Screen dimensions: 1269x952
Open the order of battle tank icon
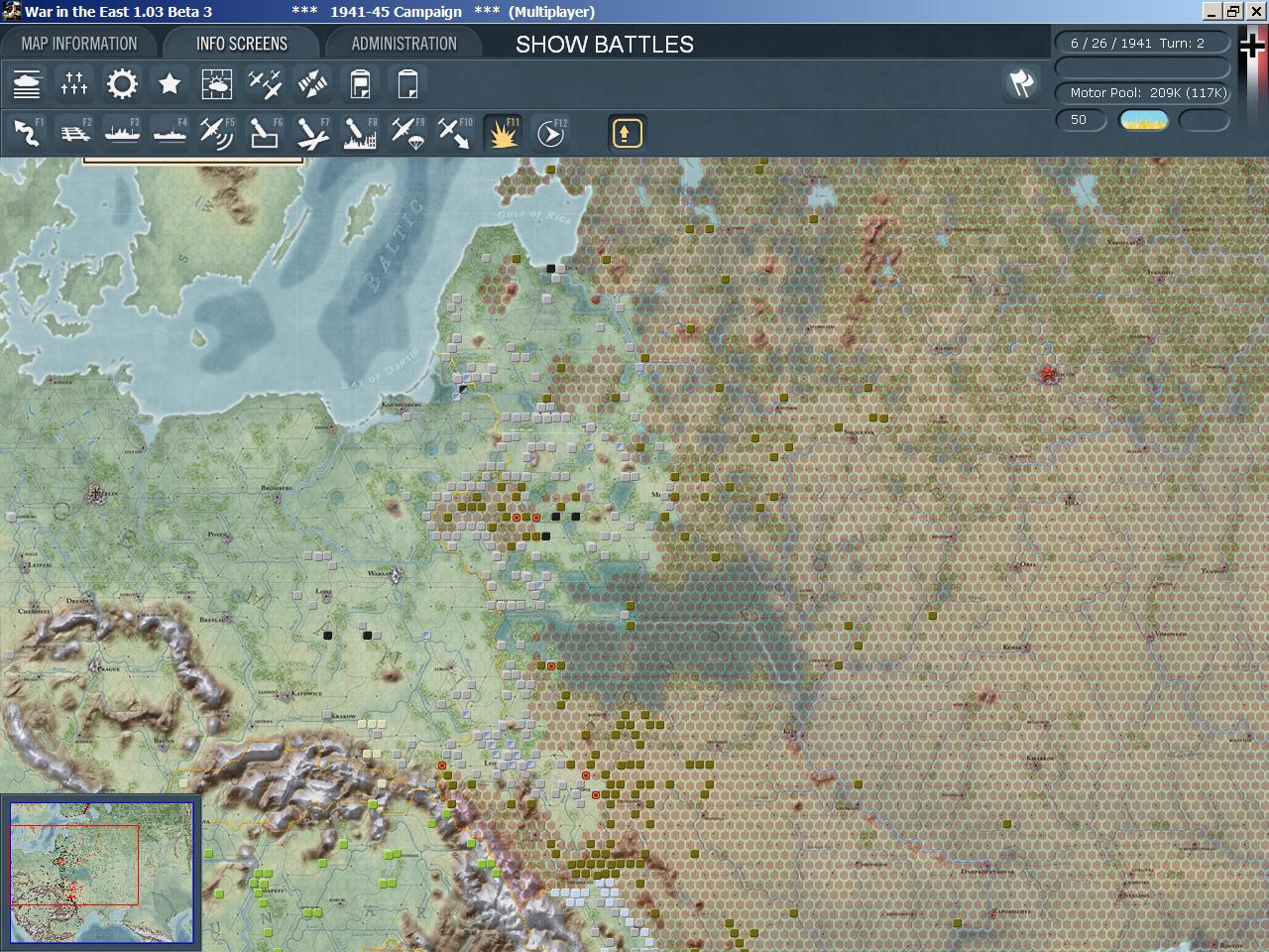[27, 84]
